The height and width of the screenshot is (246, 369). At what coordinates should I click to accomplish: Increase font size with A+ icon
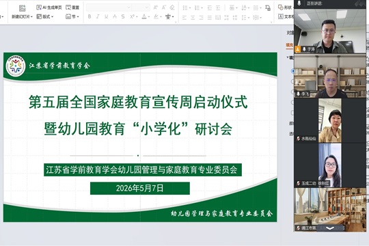[x=155, y=8]
